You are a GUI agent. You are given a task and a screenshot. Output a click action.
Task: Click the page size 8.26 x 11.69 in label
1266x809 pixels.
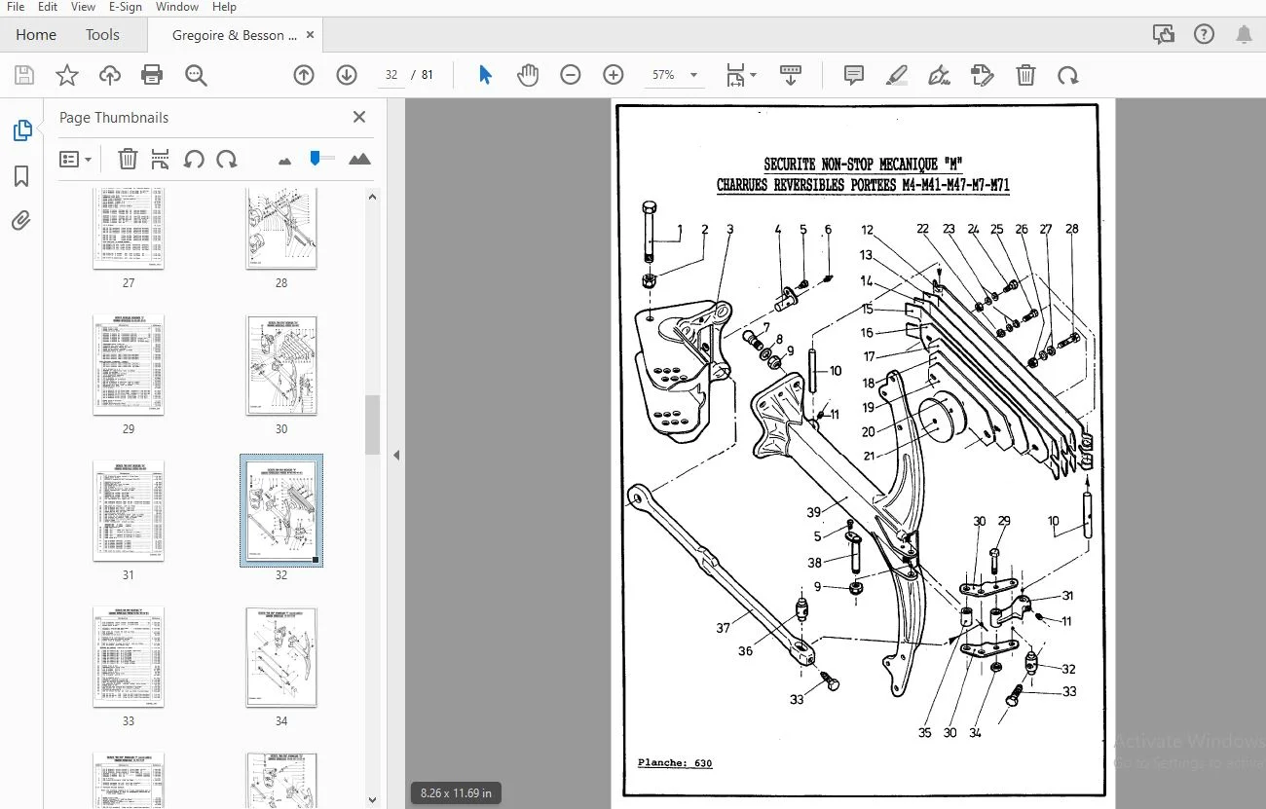click(456, 792)
